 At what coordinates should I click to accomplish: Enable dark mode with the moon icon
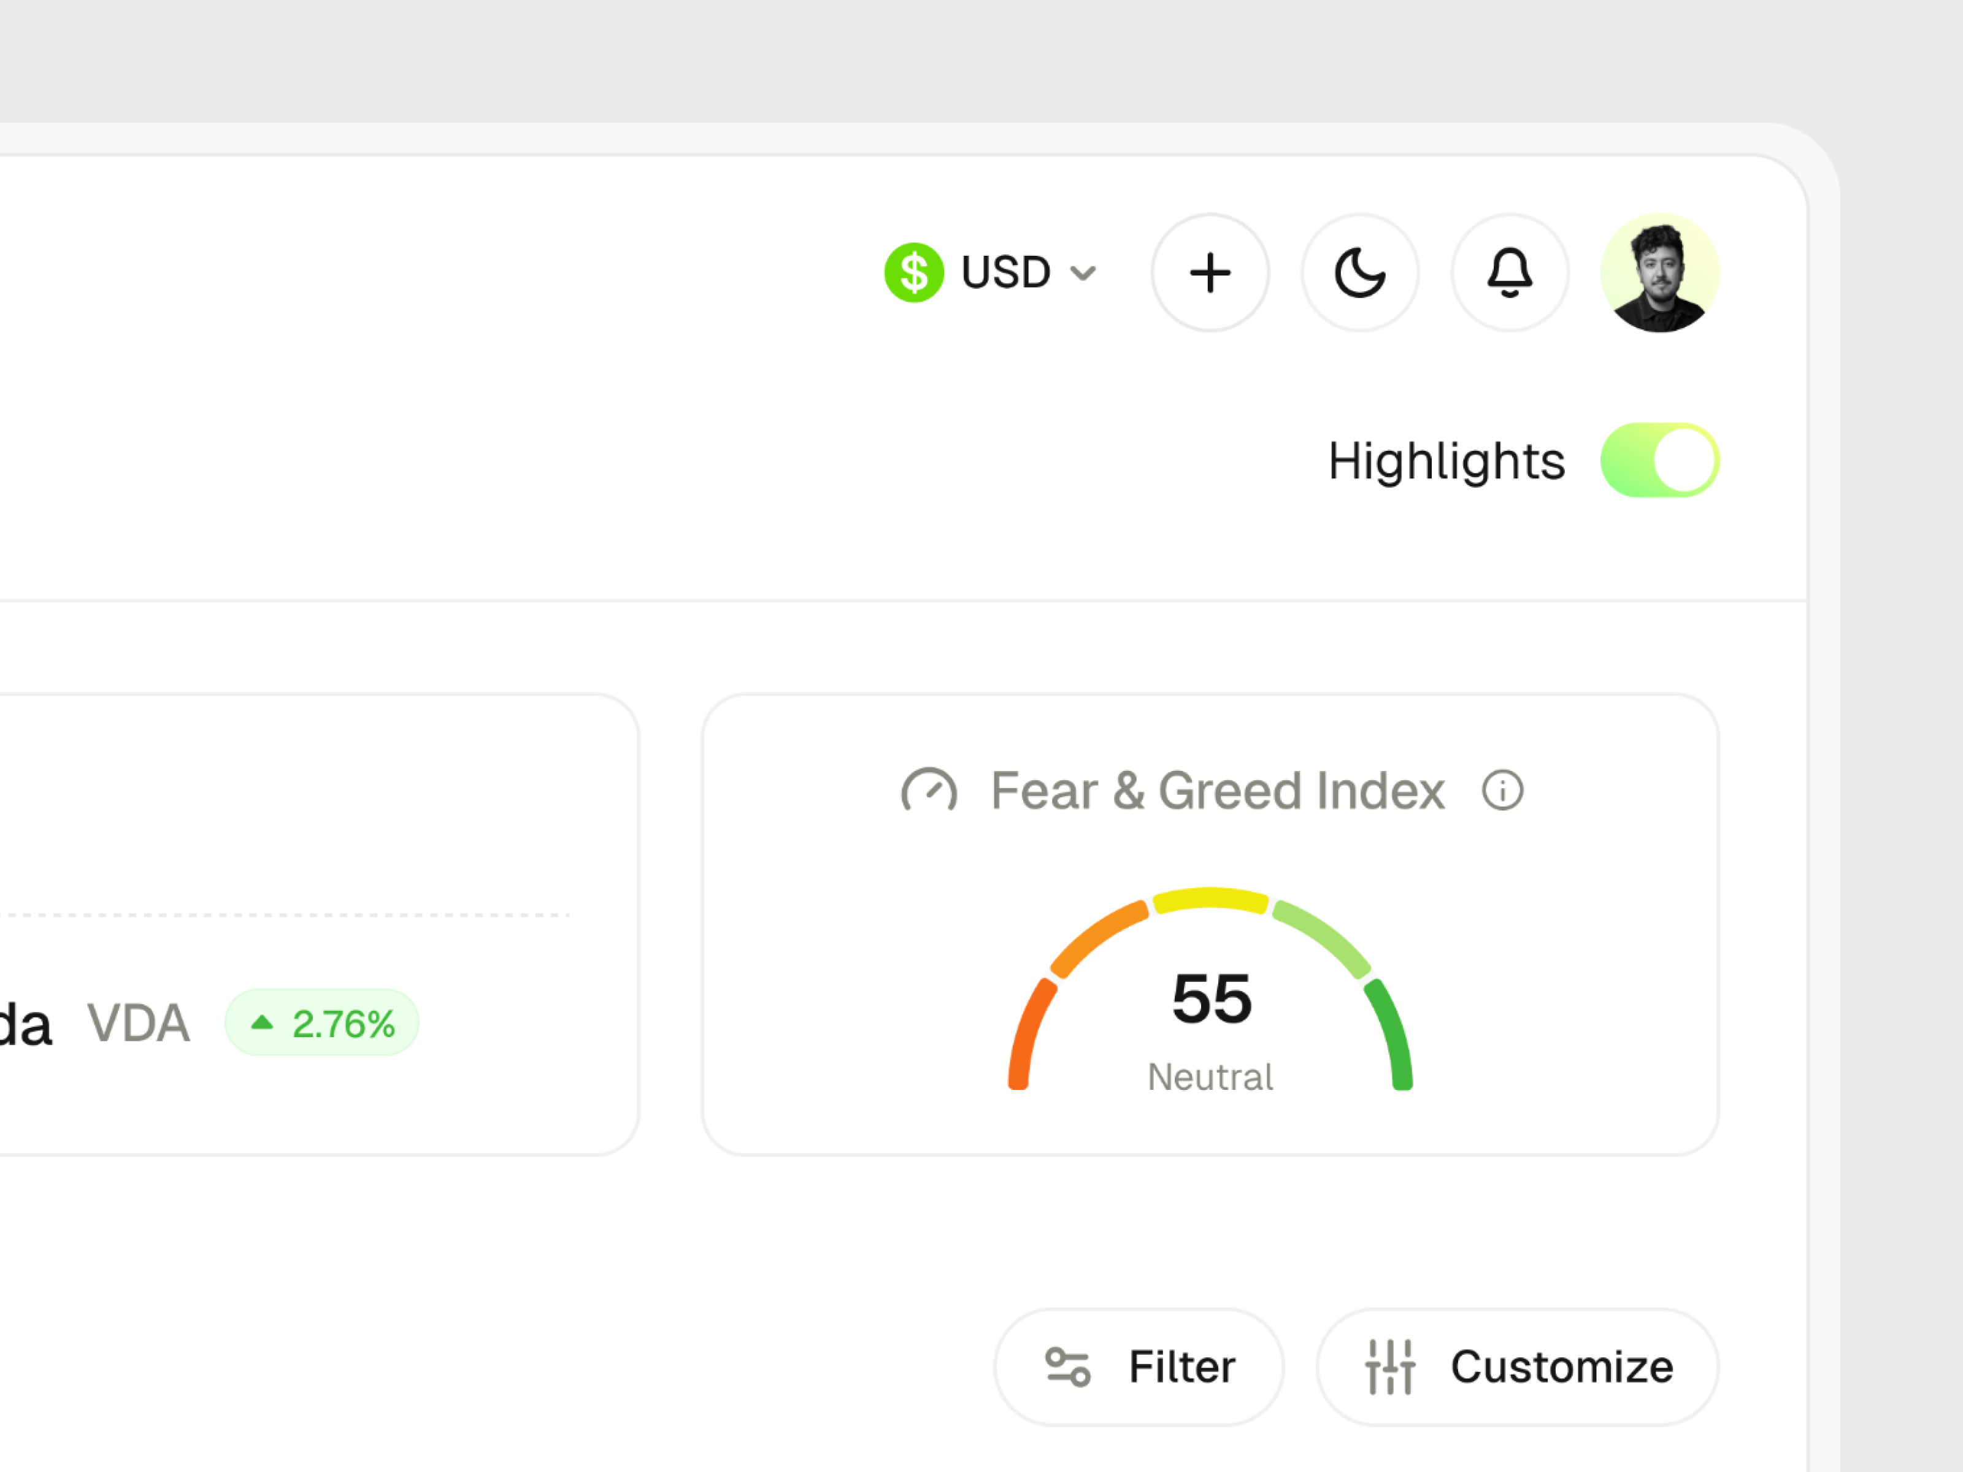click(1359, 274)
